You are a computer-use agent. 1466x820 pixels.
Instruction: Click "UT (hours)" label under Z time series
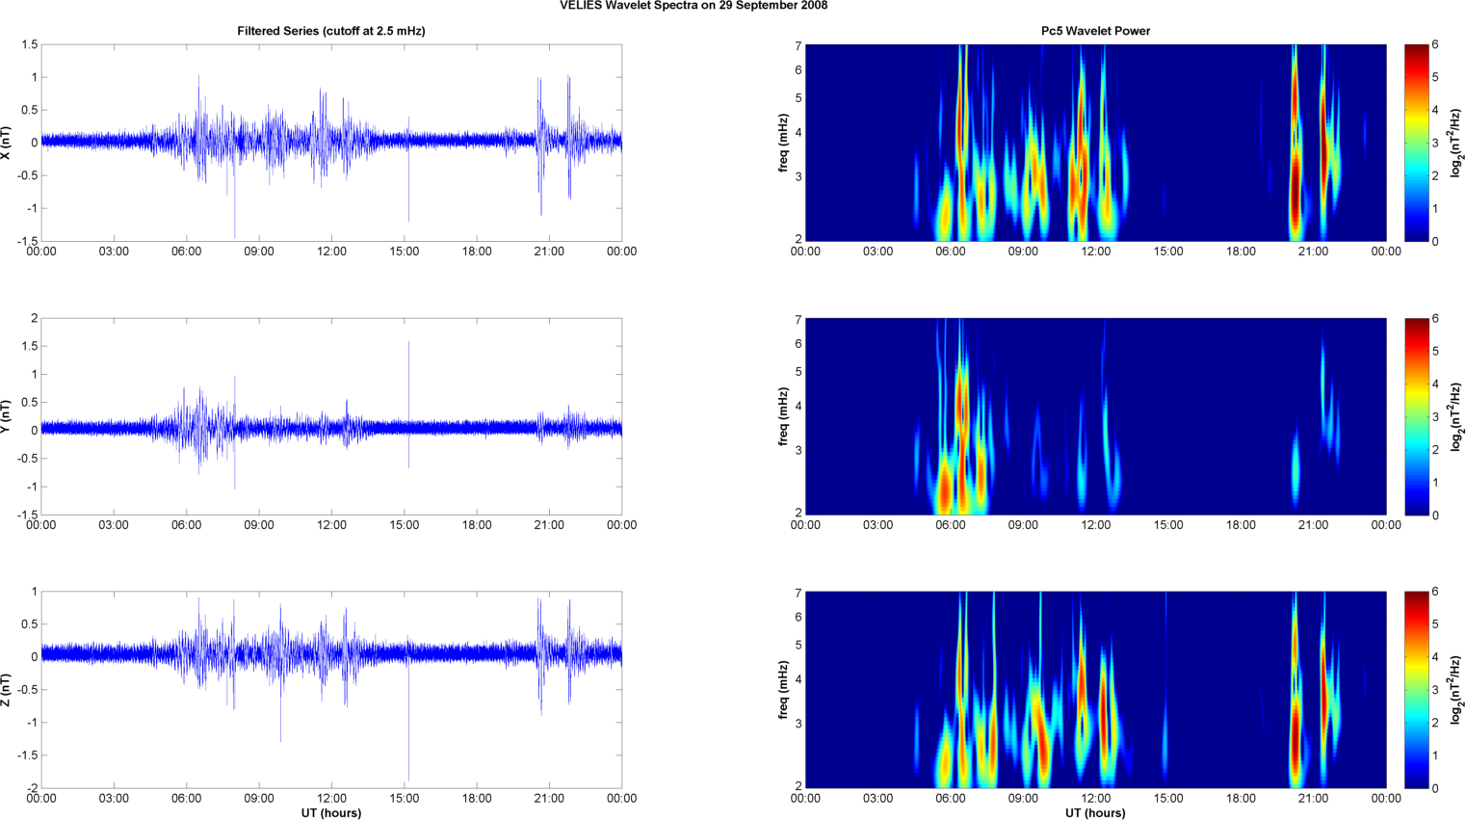coord(331,812)
